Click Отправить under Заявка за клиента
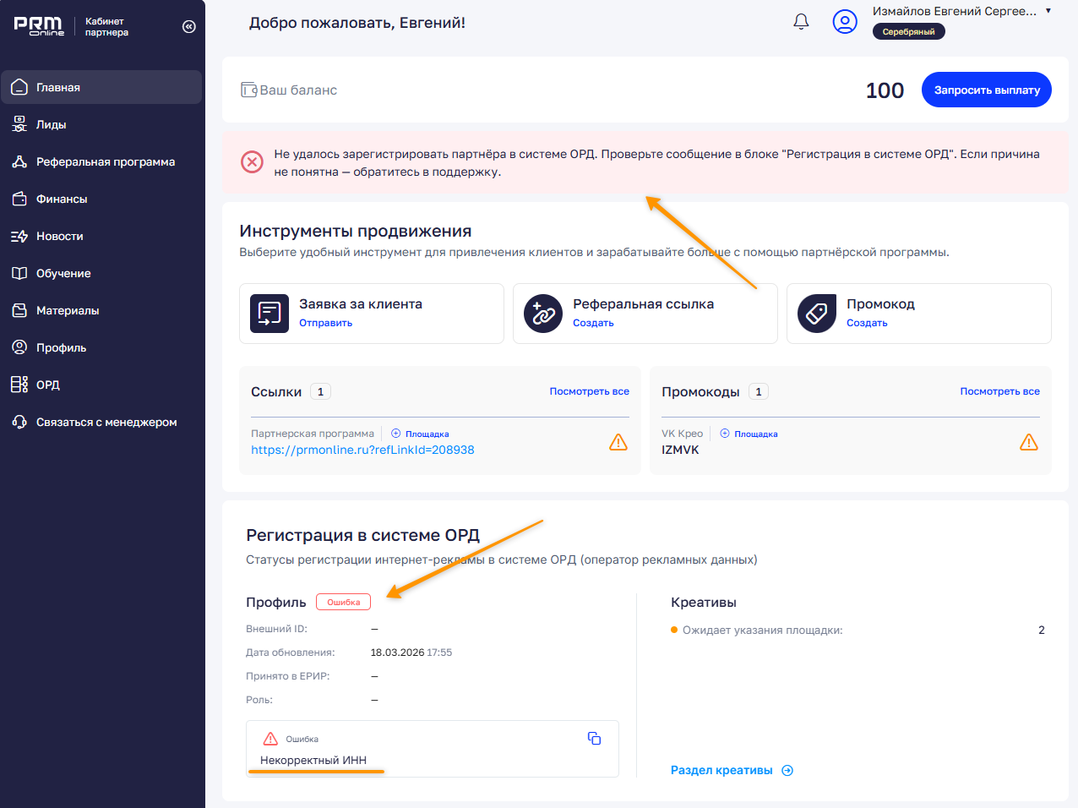Image resolution: width=1078 pixels, height=808 pixels. (325, 323)
